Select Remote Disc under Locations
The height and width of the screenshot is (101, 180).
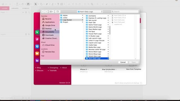(50, 52)
